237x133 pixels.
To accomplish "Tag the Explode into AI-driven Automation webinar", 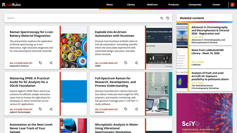I will click(x=126, y=63).
